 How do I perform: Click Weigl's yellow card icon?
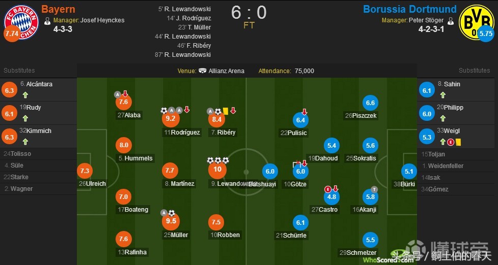458,143
